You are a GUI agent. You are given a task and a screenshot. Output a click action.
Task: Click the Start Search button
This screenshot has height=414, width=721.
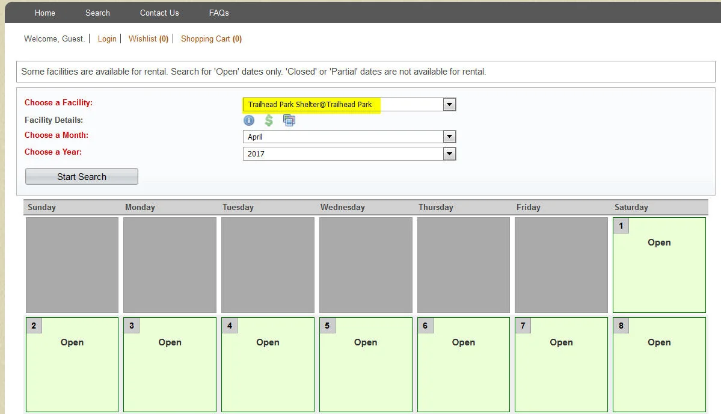(x=82, y=177)
